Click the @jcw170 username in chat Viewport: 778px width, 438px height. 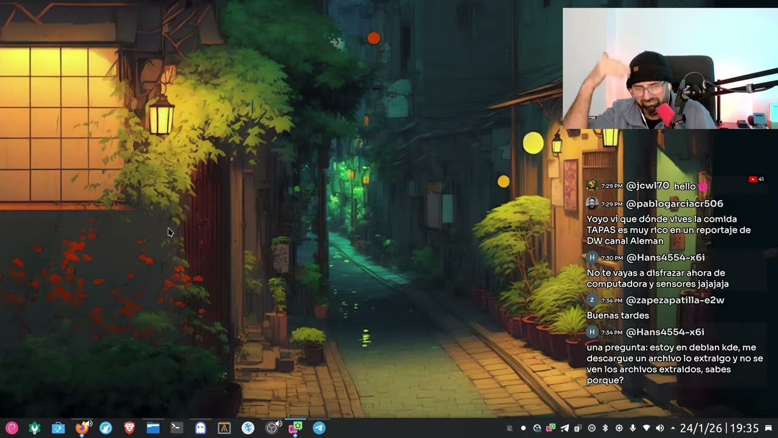tap(647, 186)
